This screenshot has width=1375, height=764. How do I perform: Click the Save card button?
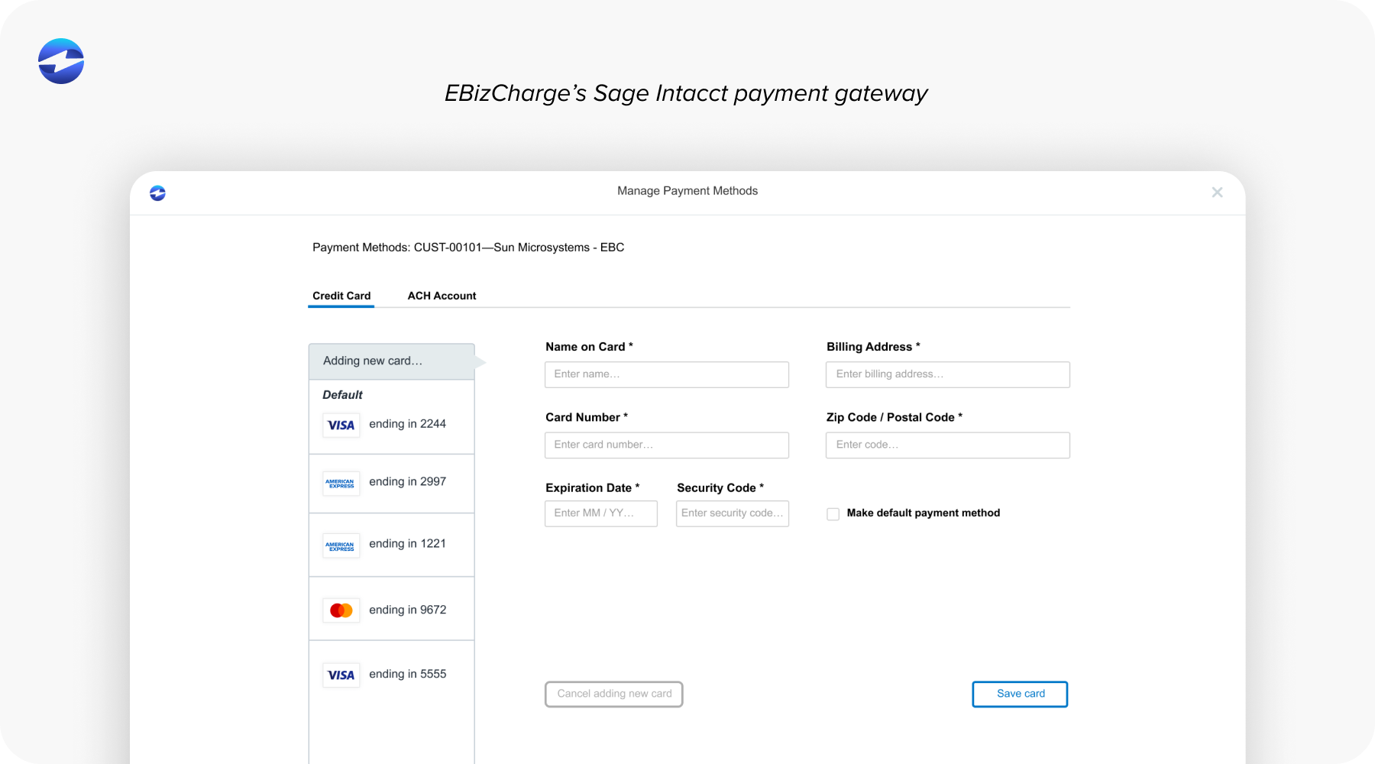tap(1020, 694)
